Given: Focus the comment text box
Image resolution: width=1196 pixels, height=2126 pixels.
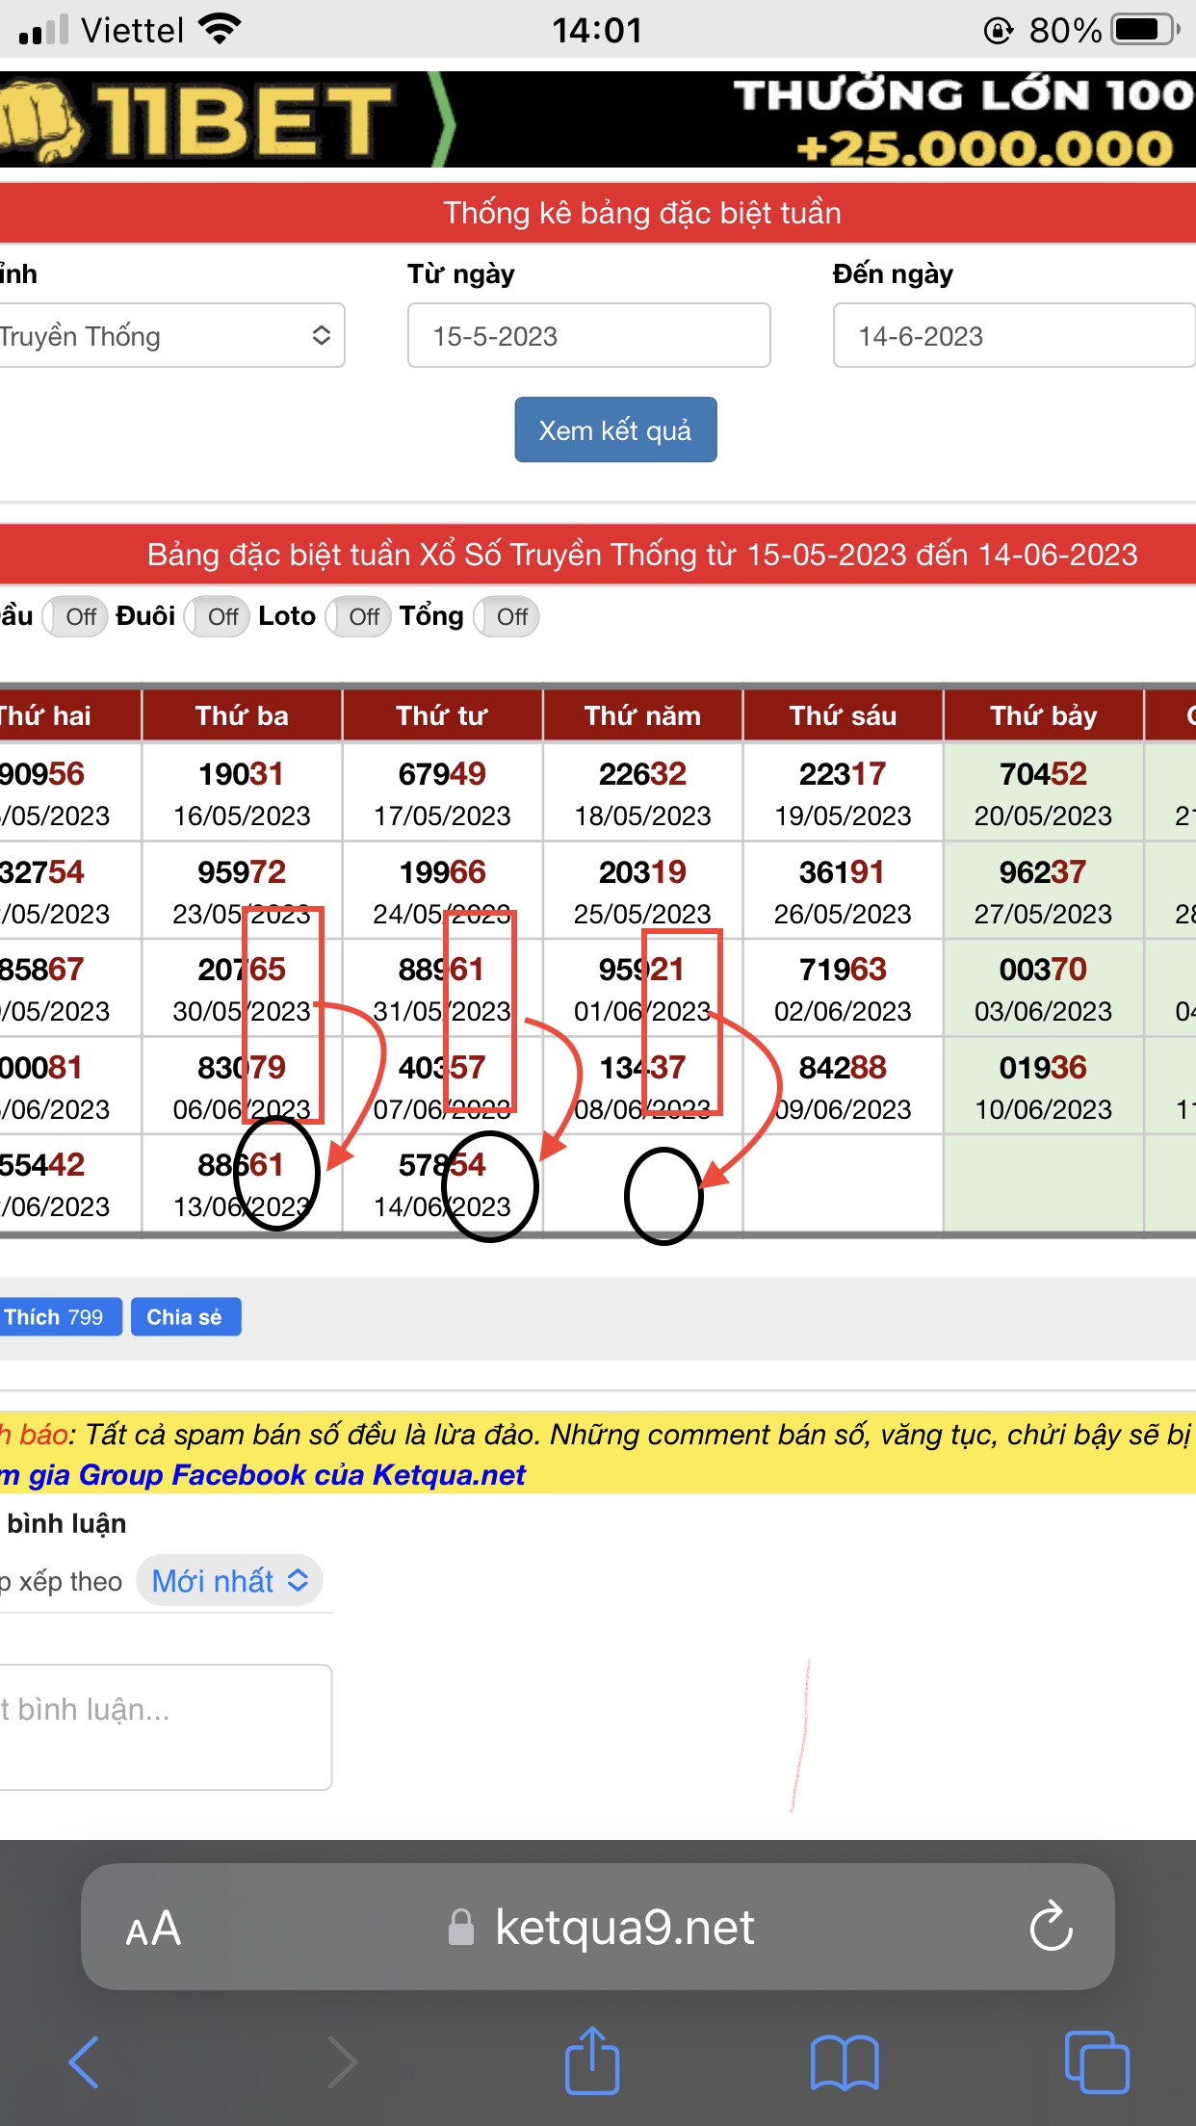Looking at the screenshot, I should click(166, 1727).
